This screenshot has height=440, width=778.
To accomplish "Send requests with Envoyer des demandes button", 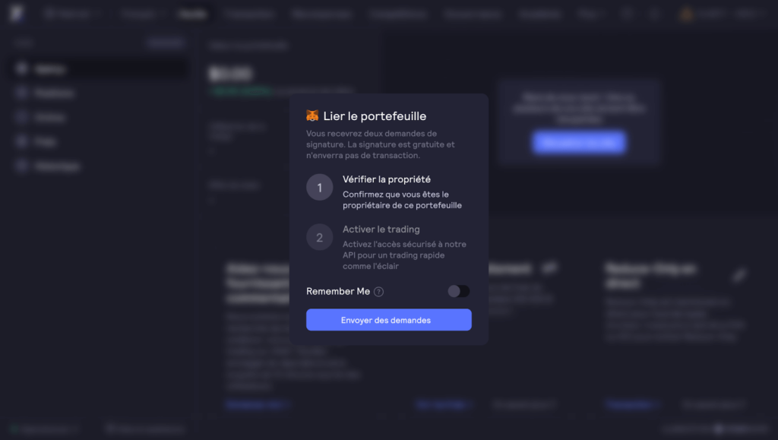I will (388, 320).
